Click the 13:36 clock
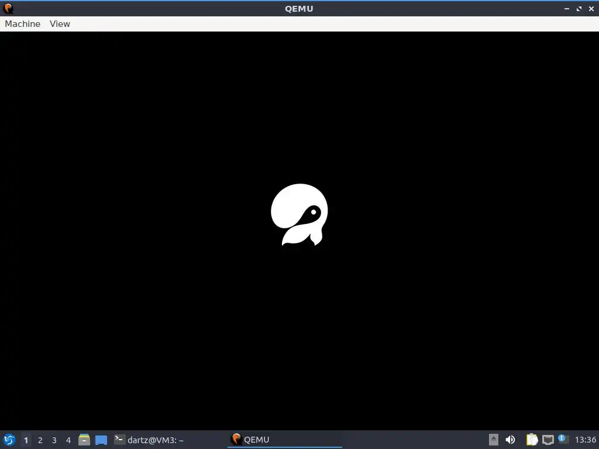 click(585, 440)
